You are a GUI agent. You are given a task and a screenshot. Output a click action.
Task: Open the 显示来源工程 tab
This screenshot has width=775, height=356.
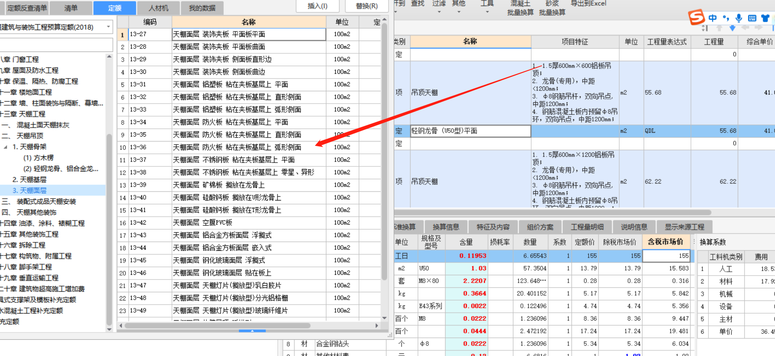tap(684, 227)
